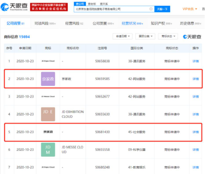This screenshot has height=174, width=206.
Task: Select the 查老板 search mode tab
Action: 92,4
